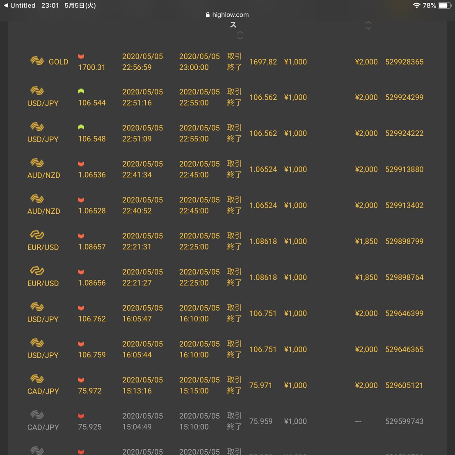The width and height of the screenshot is (455, 455).
Task: Click the red Low arrow above 1.08657
Action: click(81, 236)
